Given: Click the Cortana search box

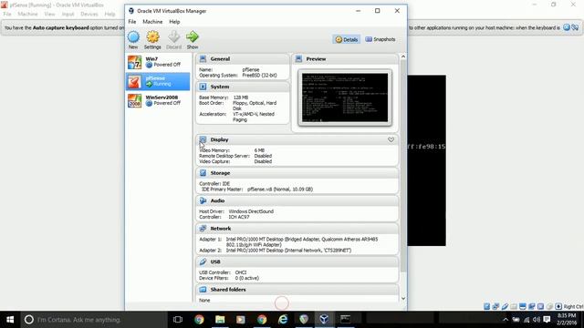Looking at the screenshot, I should tap(93, 320).
